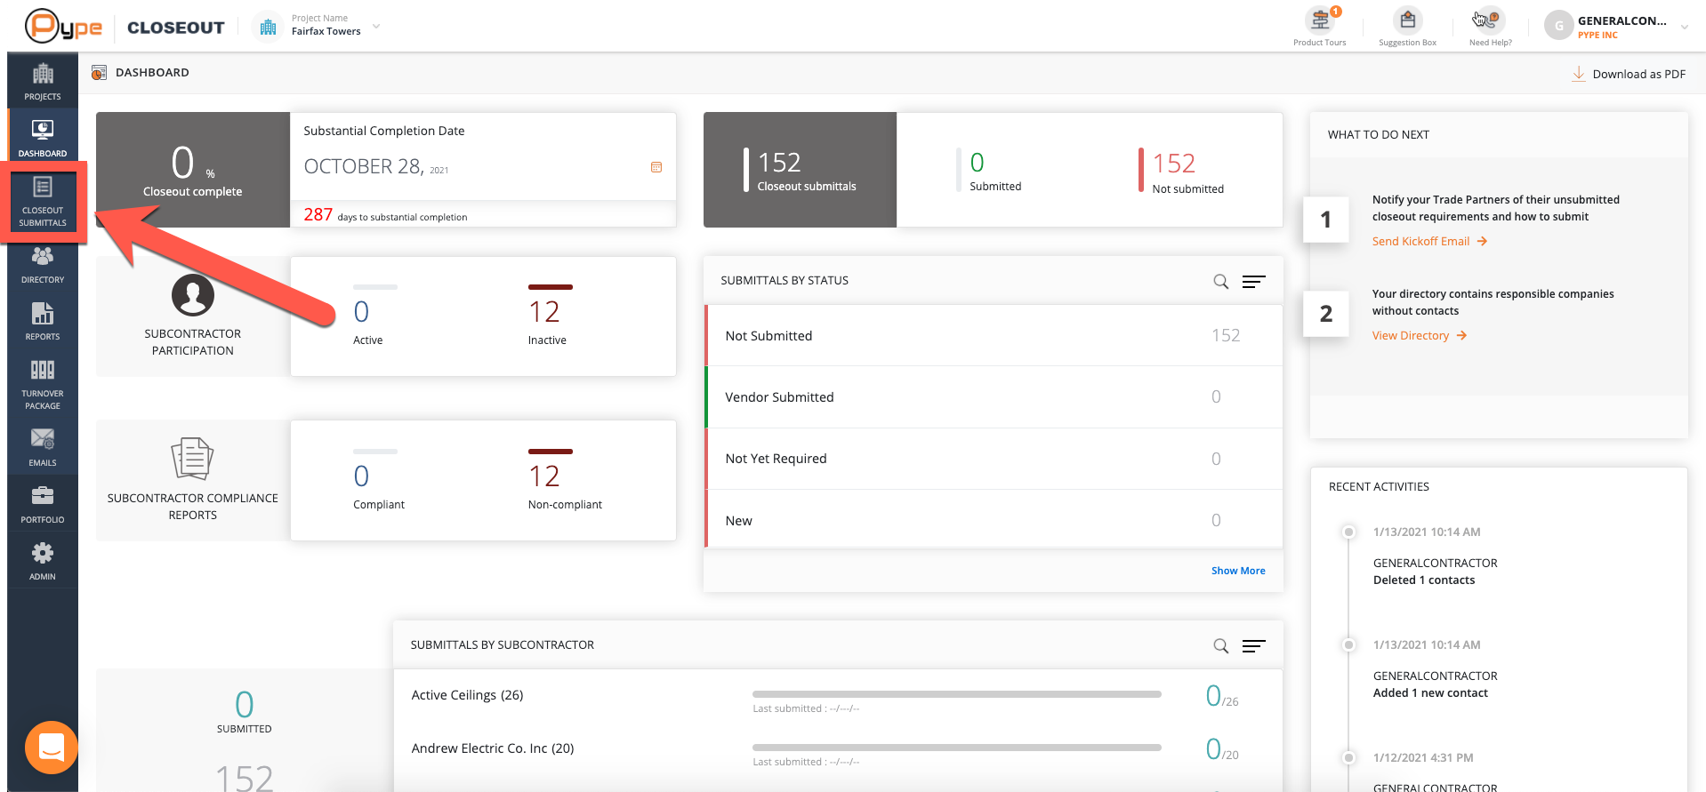Screen dimensions: 1706x792
Task: Open the Suggestion Box
Action: point(1407,27)
